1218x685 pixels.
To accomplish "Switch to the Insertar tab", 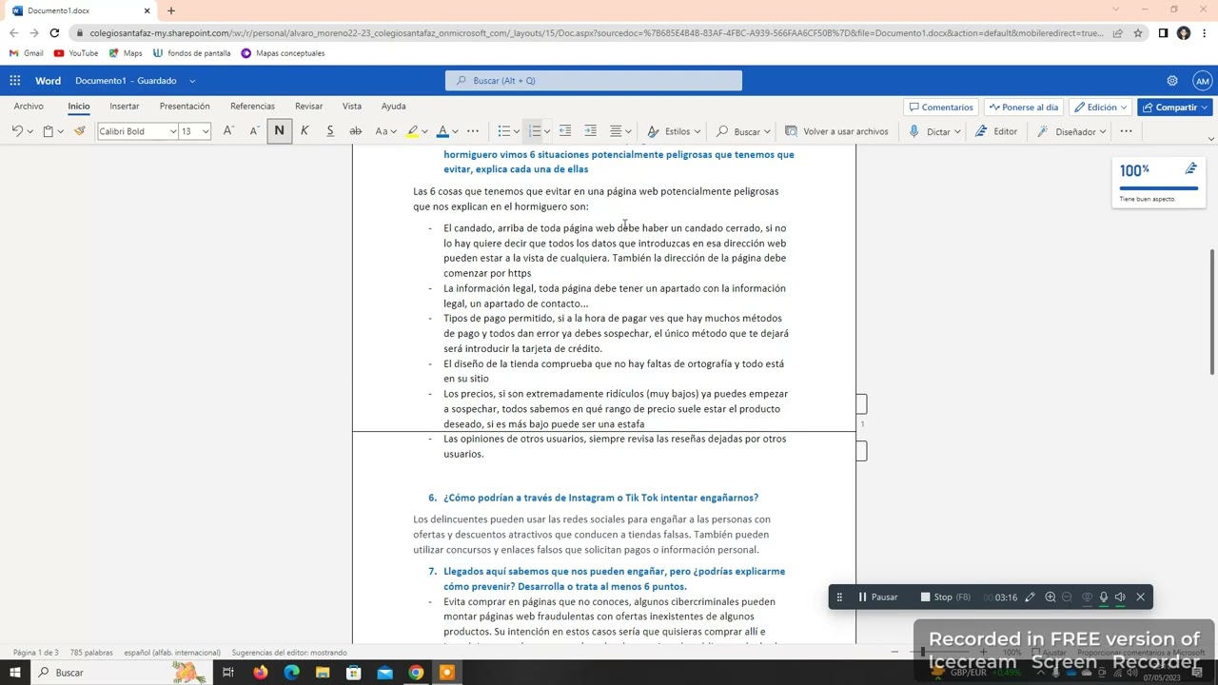I will [125, 107].
